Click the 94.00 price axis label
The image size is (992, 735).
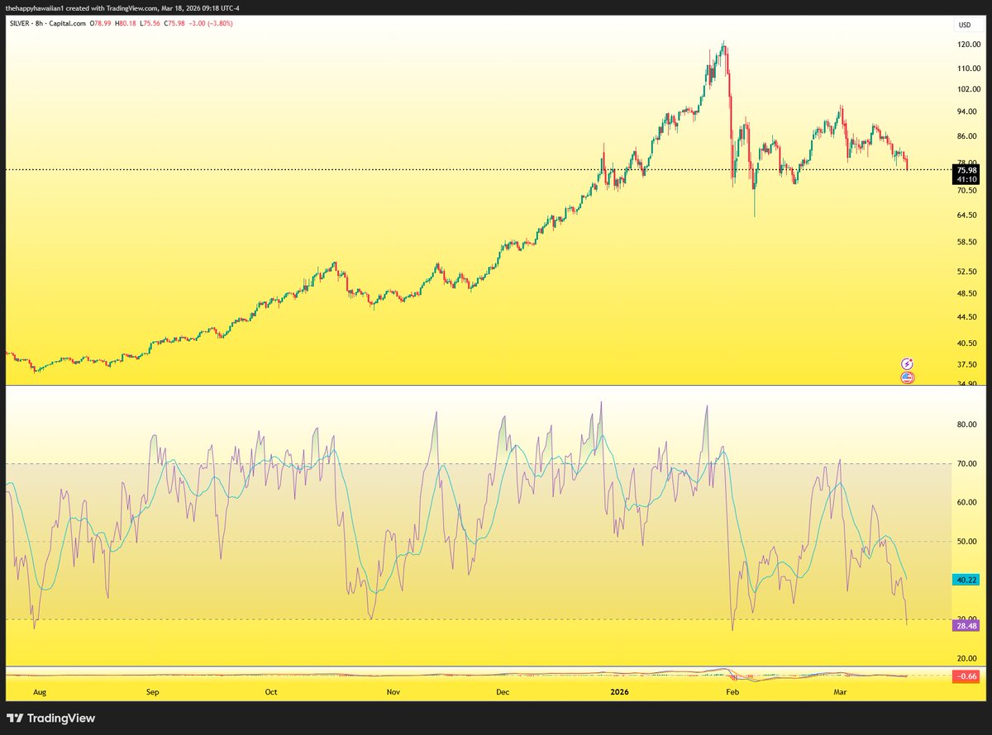click(x=967, y=111)
